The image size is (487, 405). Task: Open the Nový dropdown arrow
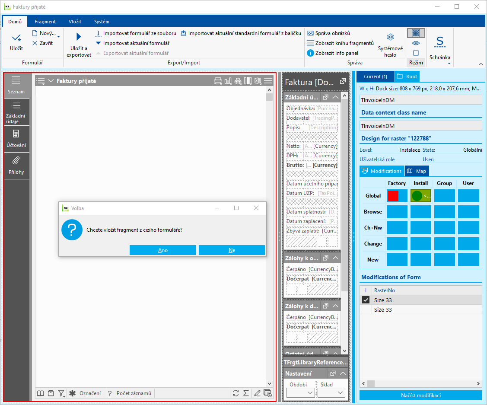[x=58, y=37]
